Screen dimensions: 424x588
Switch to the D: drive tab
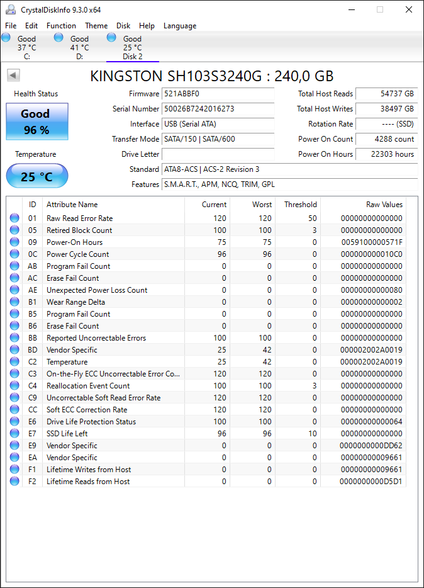coord(80,47)
